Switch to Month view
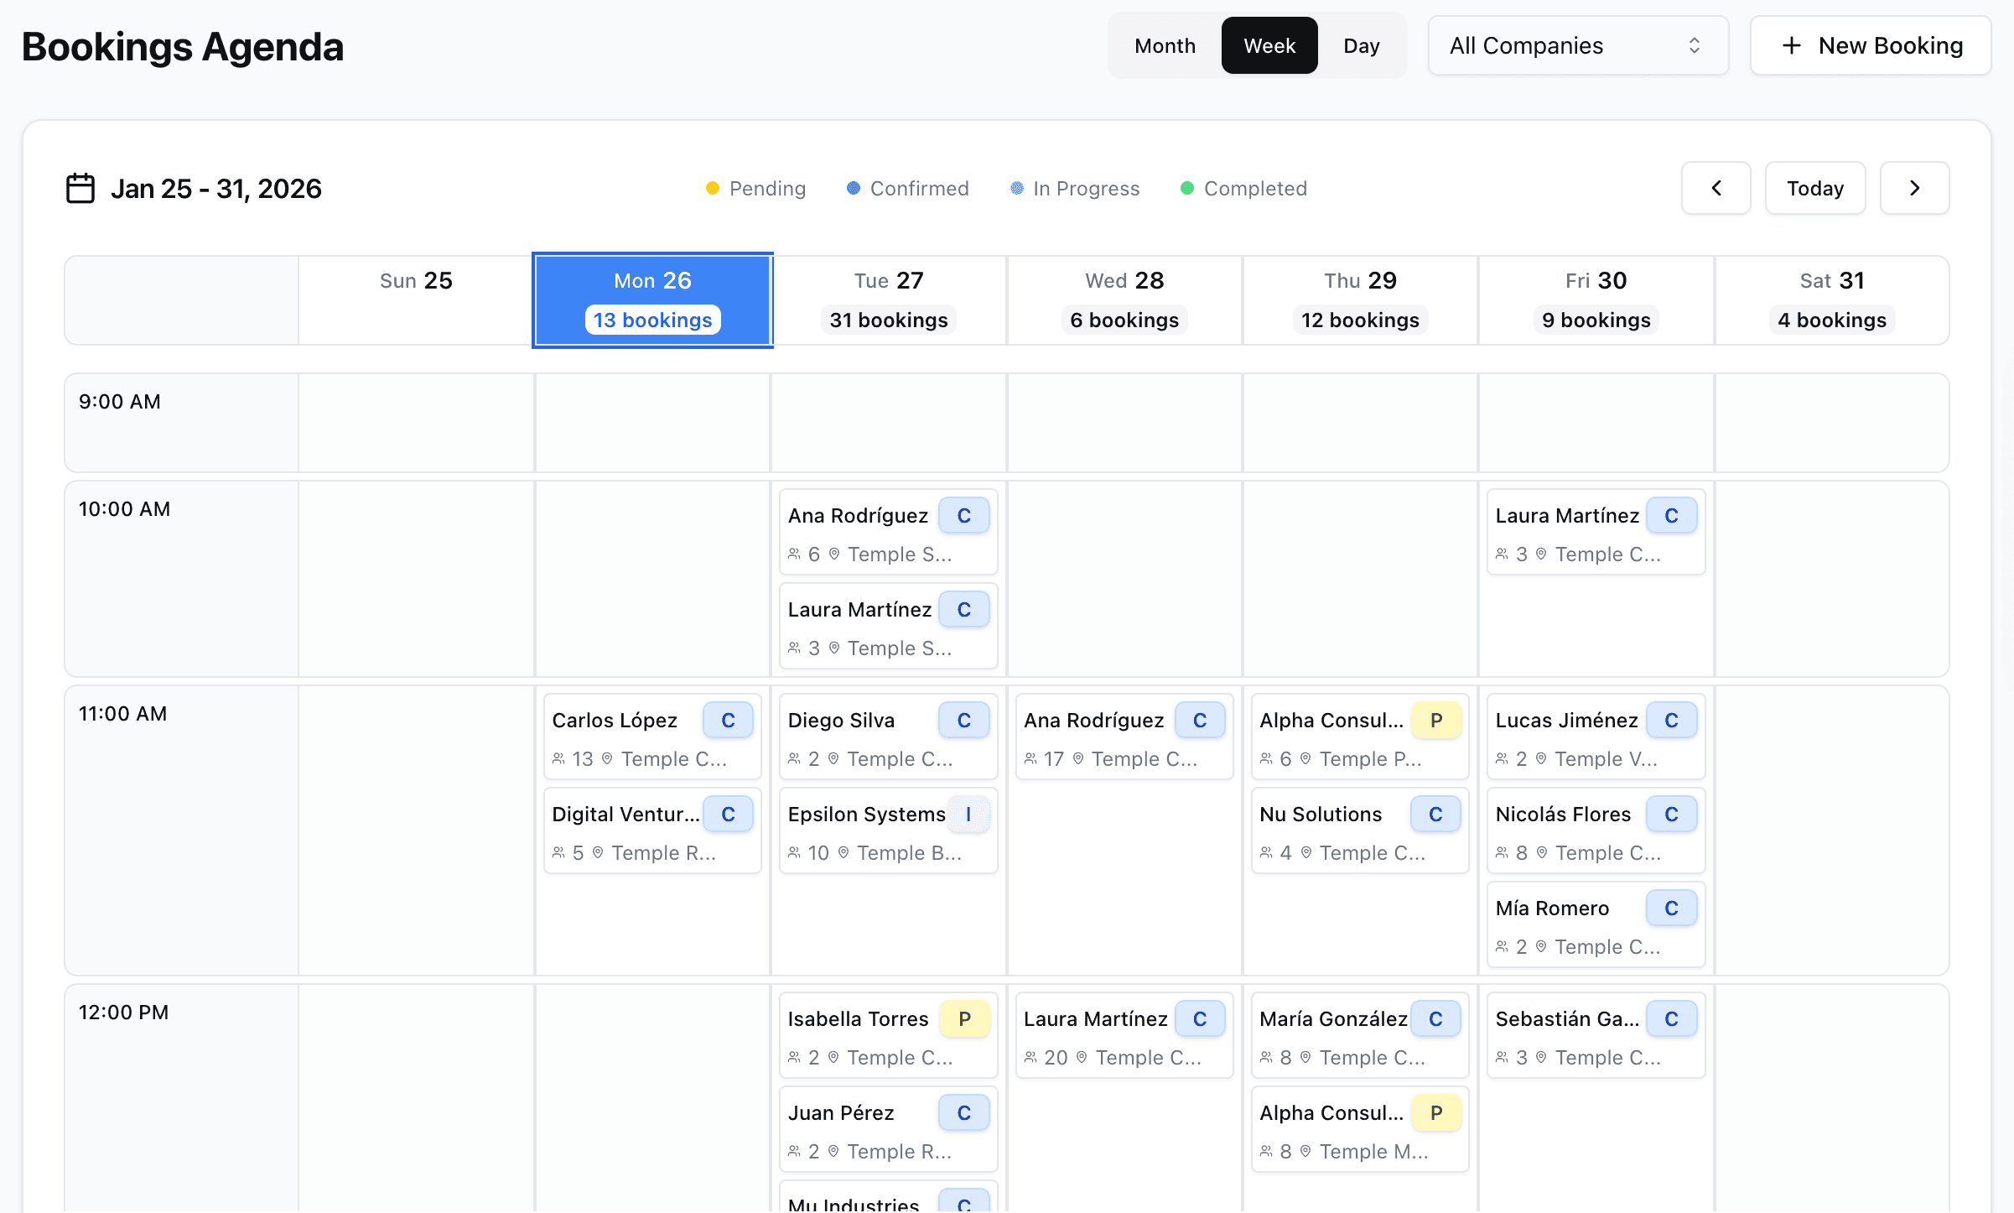Image resolution: width=2014 pixels, height=1213 pixels. (x=1165, y=45)
